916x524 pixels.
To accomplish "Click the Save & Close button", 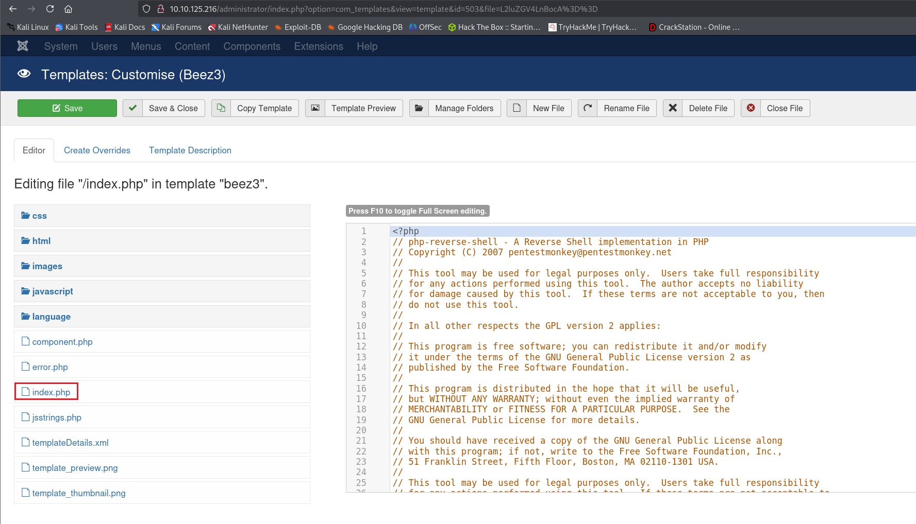I will click(x=164, y=108).
